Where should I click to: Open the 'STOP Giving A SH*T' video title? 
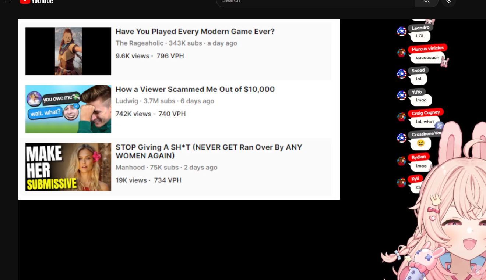209,151
